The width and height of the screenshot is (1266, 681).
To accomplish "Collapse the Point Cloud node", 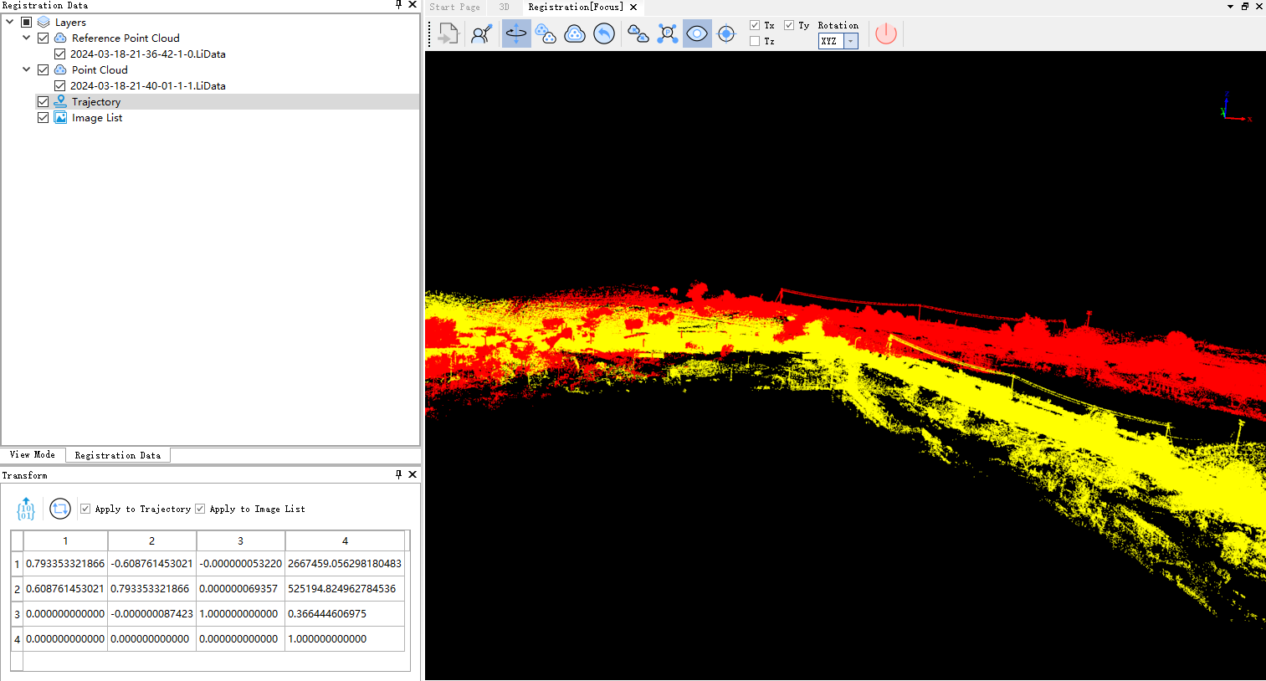I will [27, 69].
